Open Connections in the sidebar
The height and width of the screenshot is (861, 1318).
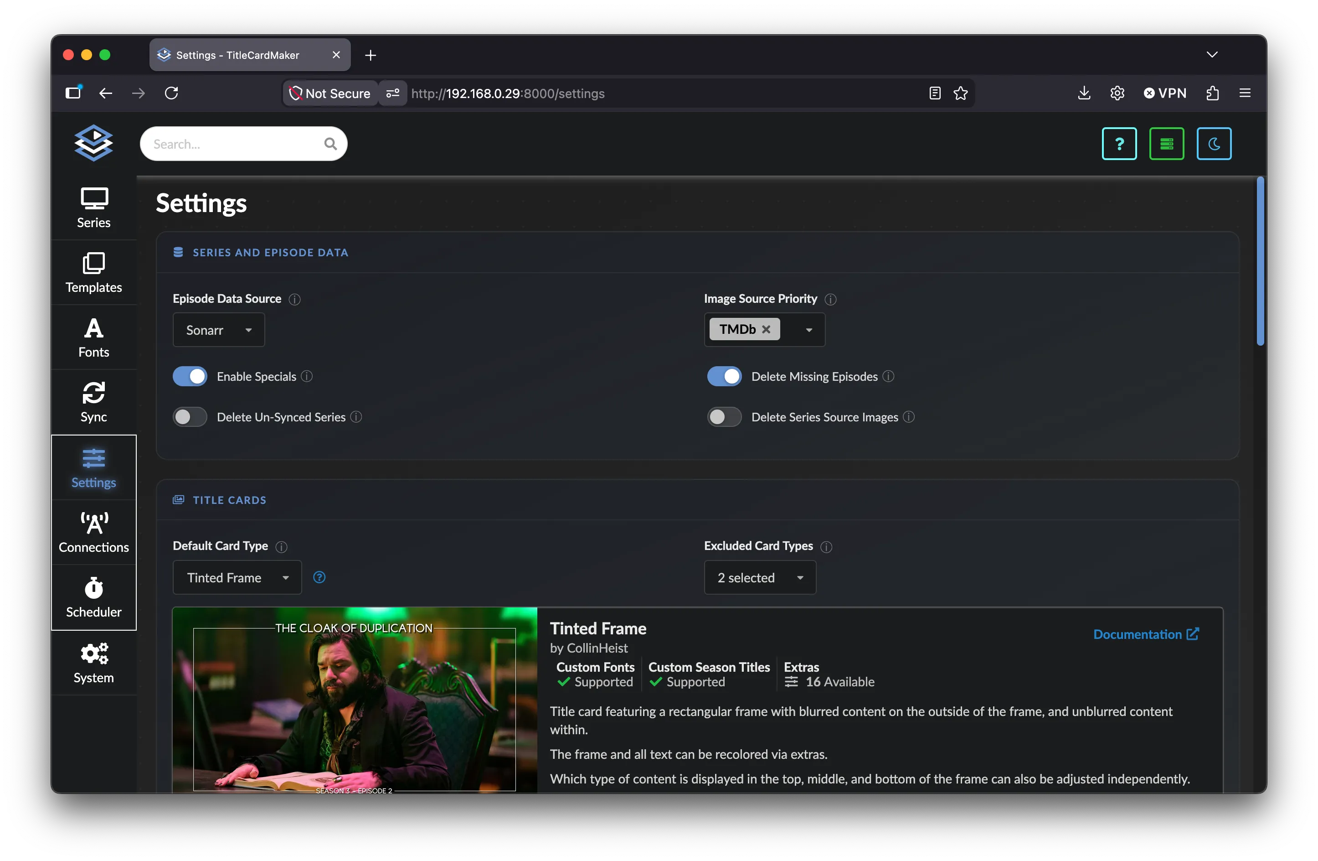(x=93, y=533)
